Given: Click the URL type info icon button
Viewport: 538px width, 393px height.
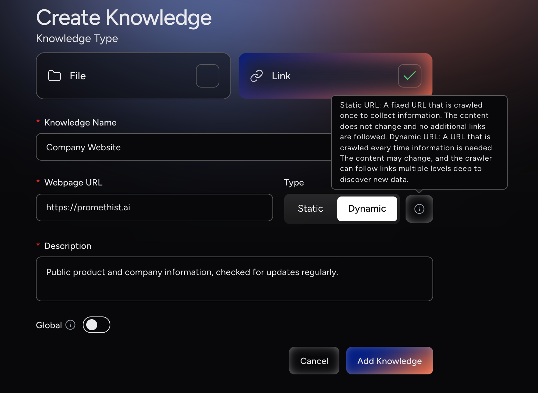Looking at the screenshot, I should [x=419, y=209].
